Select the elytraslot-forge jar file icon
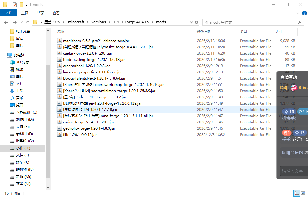The width and height of the screenshot is (308, 197). 59,47
